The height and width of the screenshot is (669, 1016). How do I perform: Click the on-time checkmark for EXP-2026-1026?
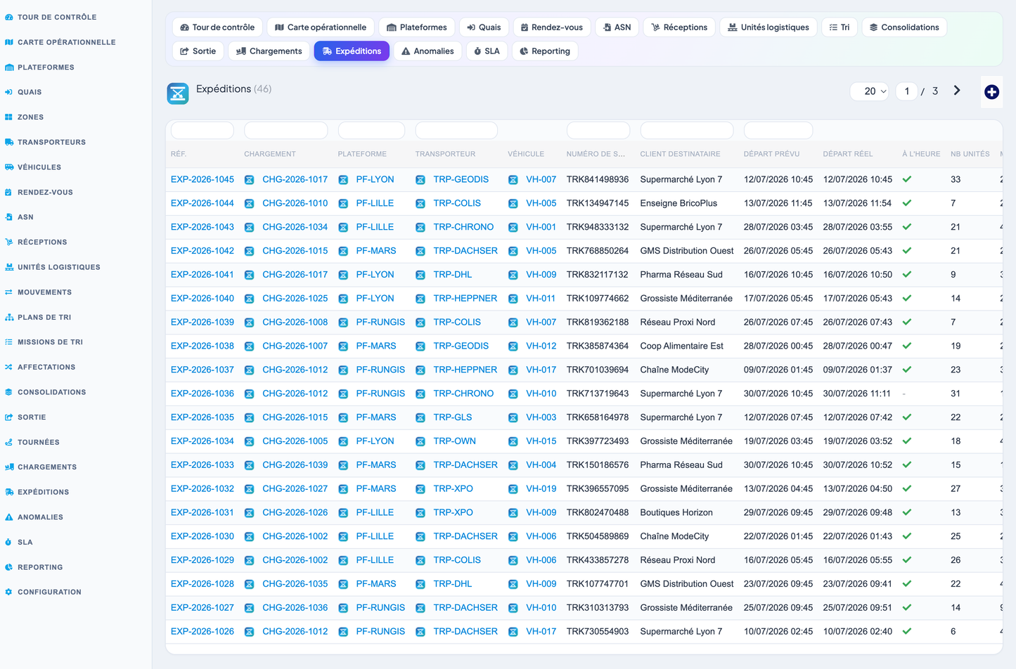point(907,631)
